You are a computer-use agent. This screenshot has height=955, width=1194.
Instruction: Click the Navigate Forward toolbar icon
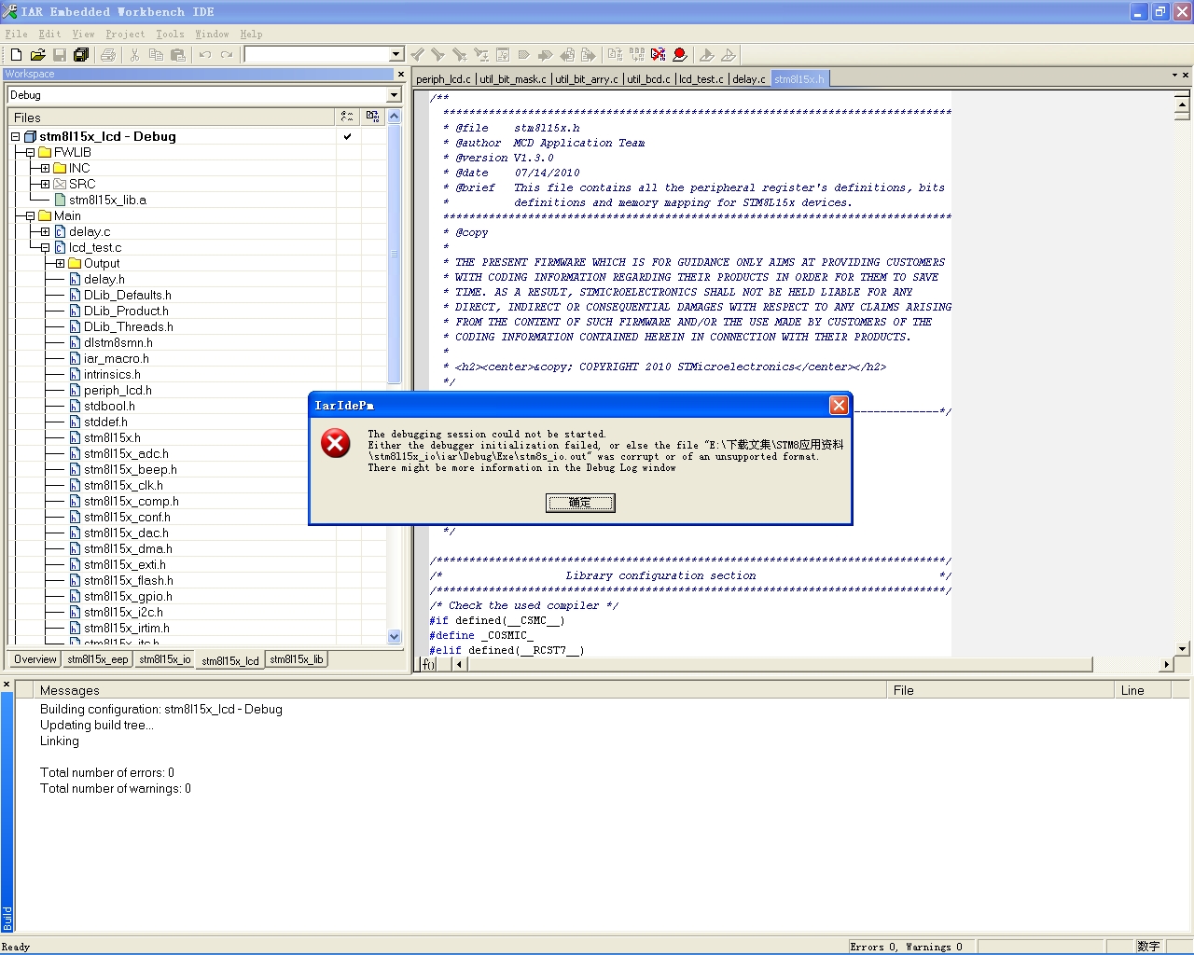click(x=589, y=55)
